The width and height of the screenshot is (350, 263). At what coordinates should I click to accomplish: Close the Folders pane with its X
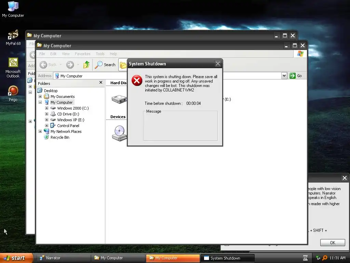pos(101,83)
